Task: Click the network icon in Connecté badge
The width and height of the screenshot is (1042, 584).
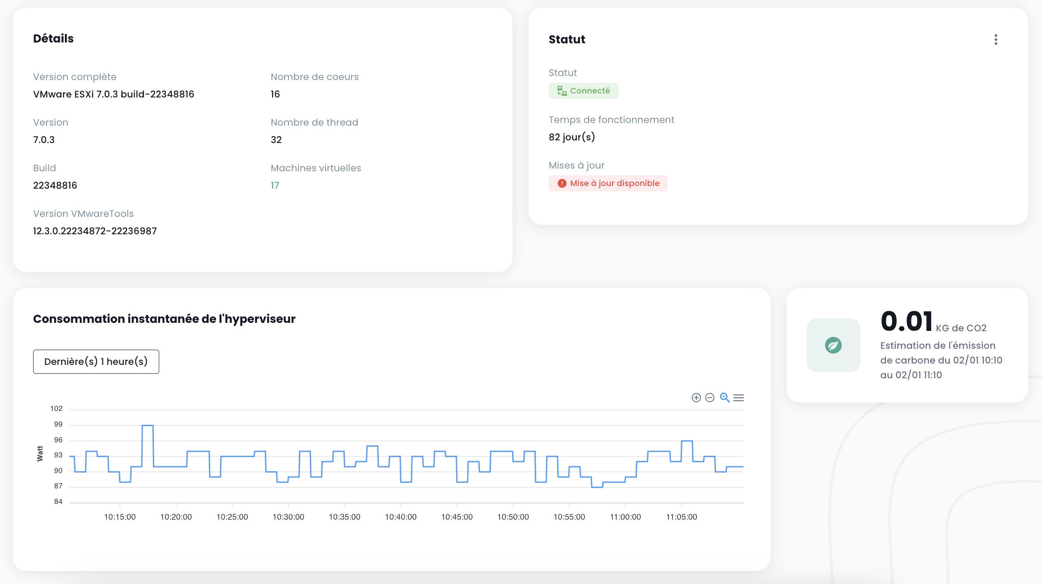Action: tap(562, 91)
